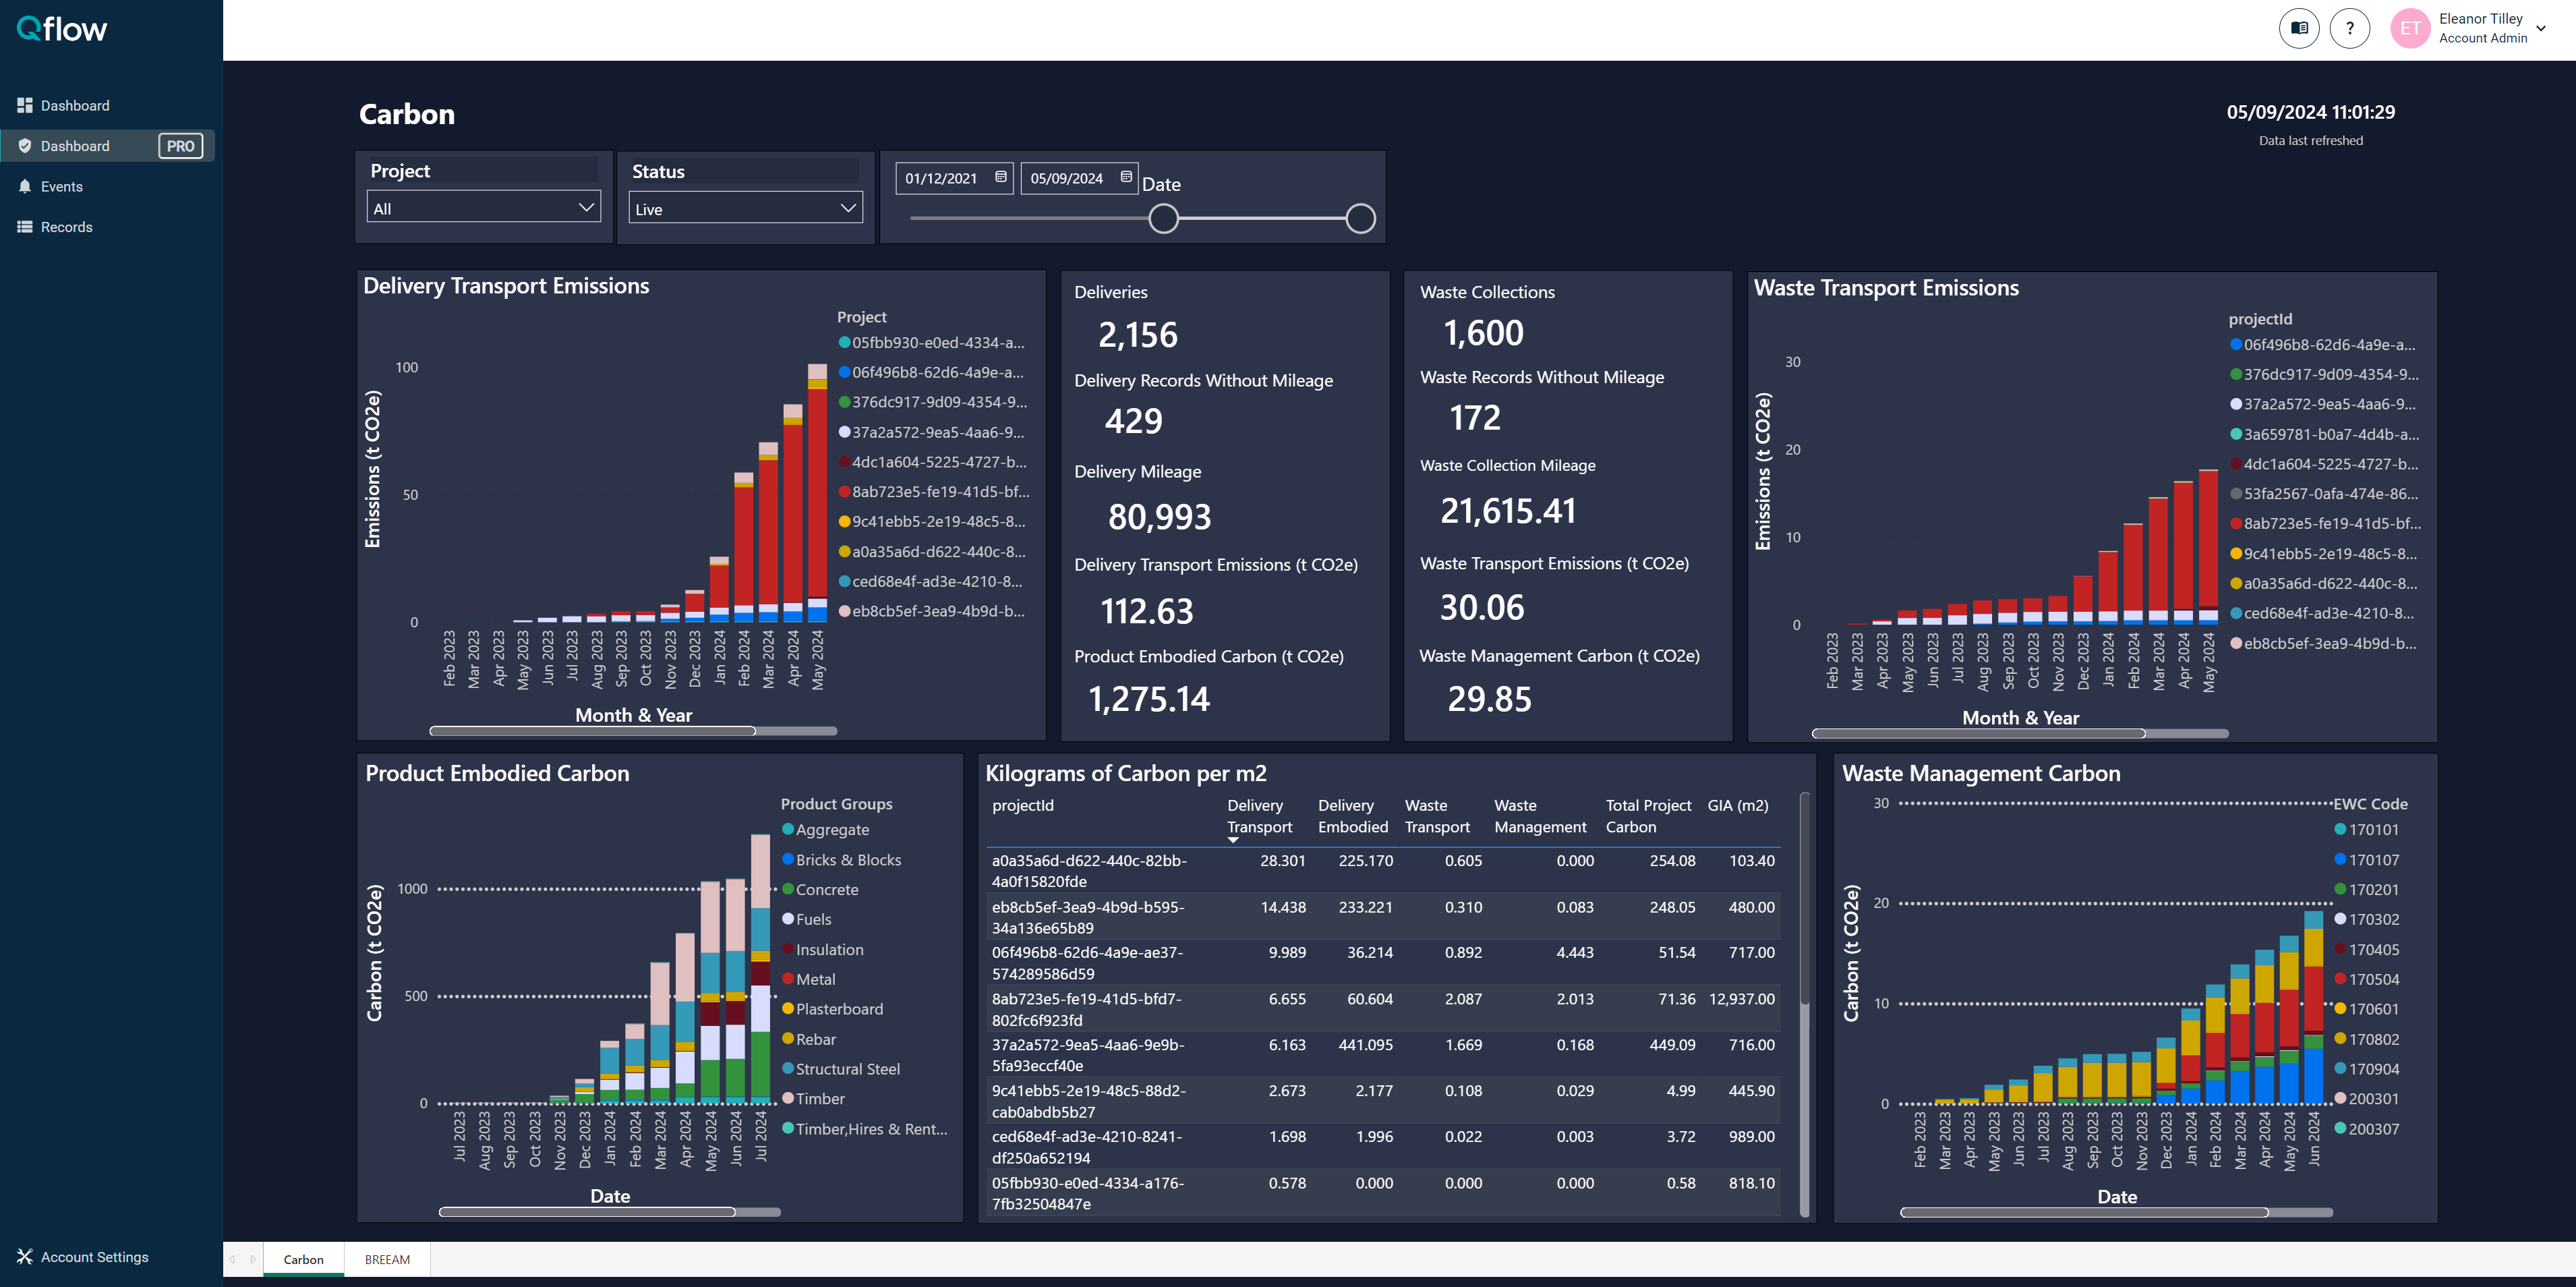The width and height of the screenshot is (2576, 1287).
Task: Expand the Status dropdown set to Live
Action: tap(745, 208)
